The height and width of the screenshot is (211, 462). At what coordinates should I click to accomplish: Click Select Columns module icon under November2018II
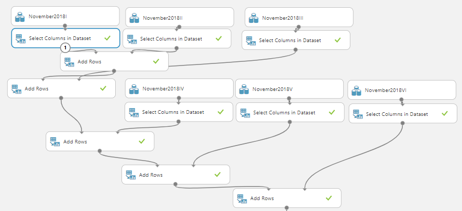(x=132, y=38)
